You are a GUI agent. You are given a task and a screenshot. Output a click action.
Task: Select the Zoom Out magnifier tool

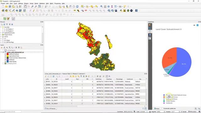point(36,6)
